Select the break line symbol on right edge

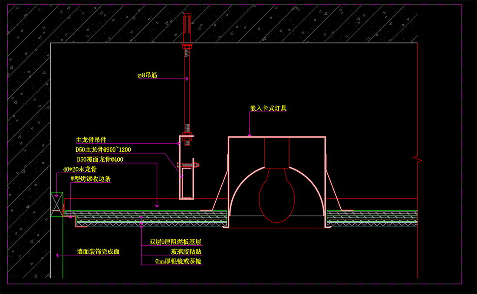(x=418, y=159)
